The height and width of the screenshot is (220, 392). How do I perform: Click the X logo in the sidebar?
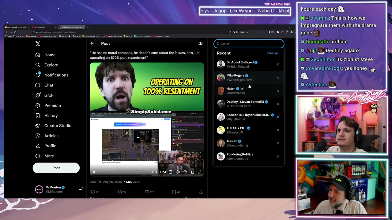click(x=38, y=44)
